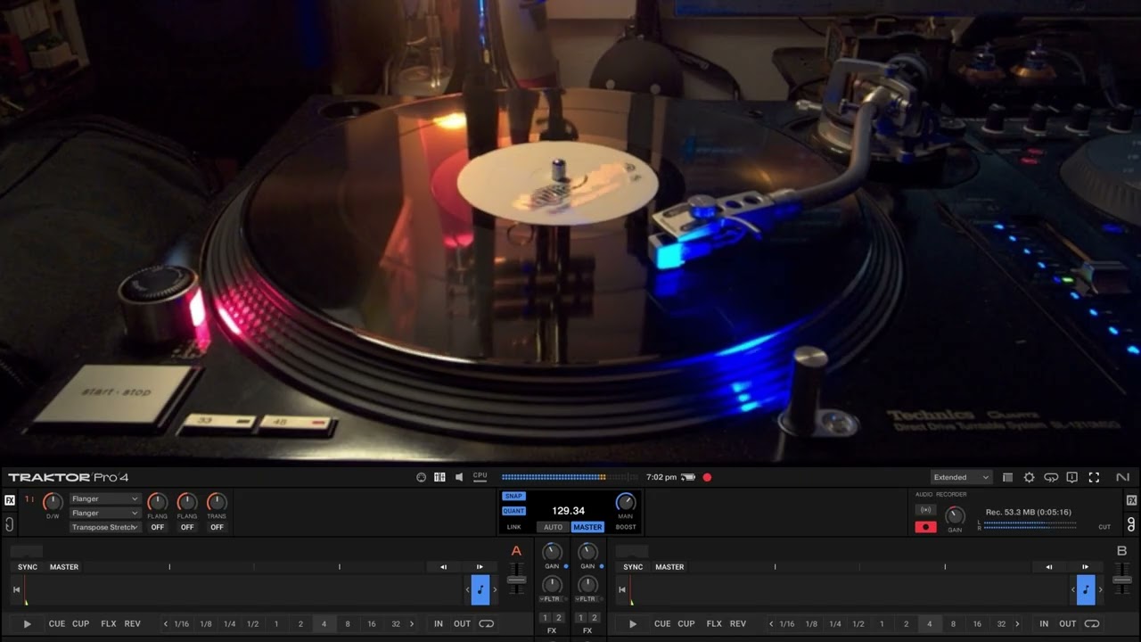1141x642 pixels.
Task: Click the CUT button in Audio Recorder
Action: (1104, 527)
